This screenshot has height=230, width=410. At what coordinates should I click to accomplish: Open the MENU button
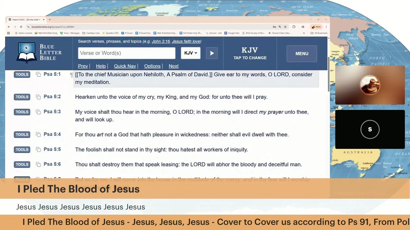pos(302,54)
